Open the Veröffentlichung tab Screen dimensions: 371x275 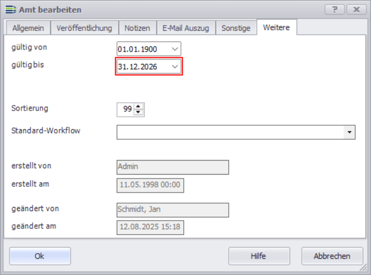point(84,27)
